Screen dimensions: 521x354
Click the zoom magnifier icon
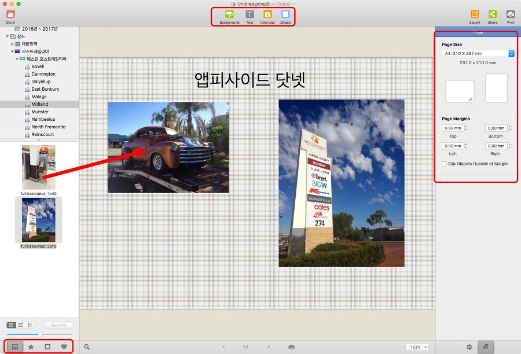[x=87, y=346]
